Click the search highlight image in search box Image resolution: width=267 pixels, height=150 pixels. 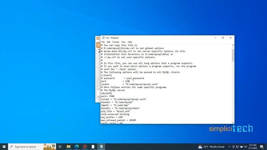(x=49, y=147)
